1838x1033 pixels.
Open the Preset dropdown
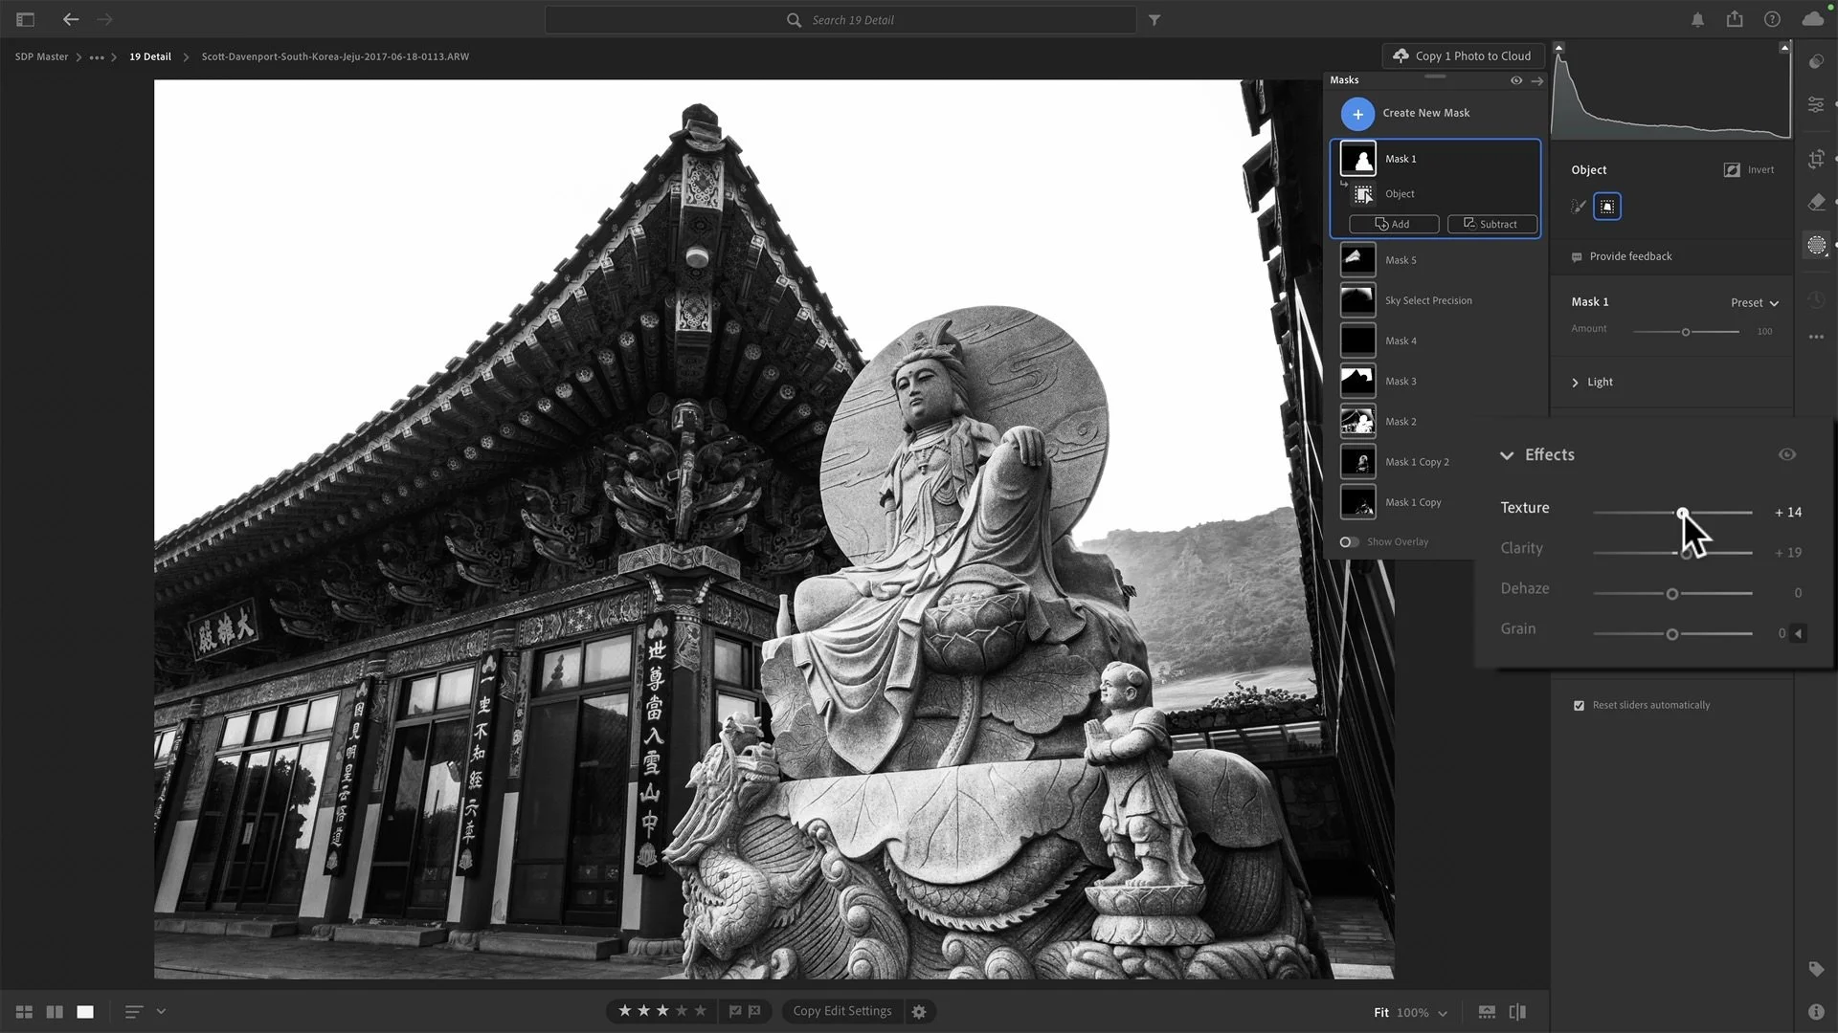(x=1754, y=303)
